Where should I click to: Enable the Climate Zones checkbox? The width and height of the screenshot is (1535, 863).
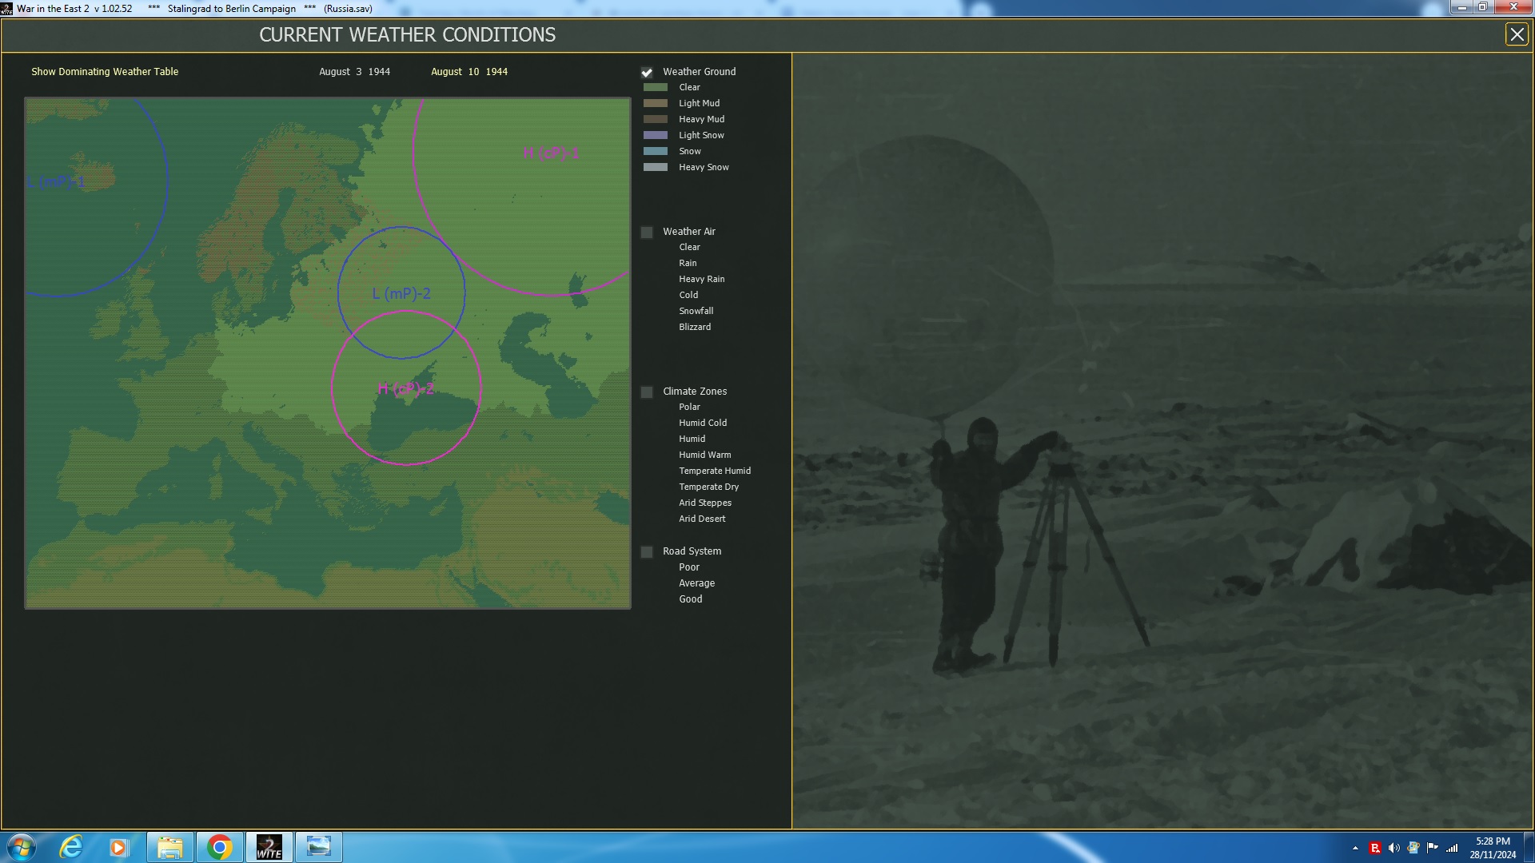(647, 392)
